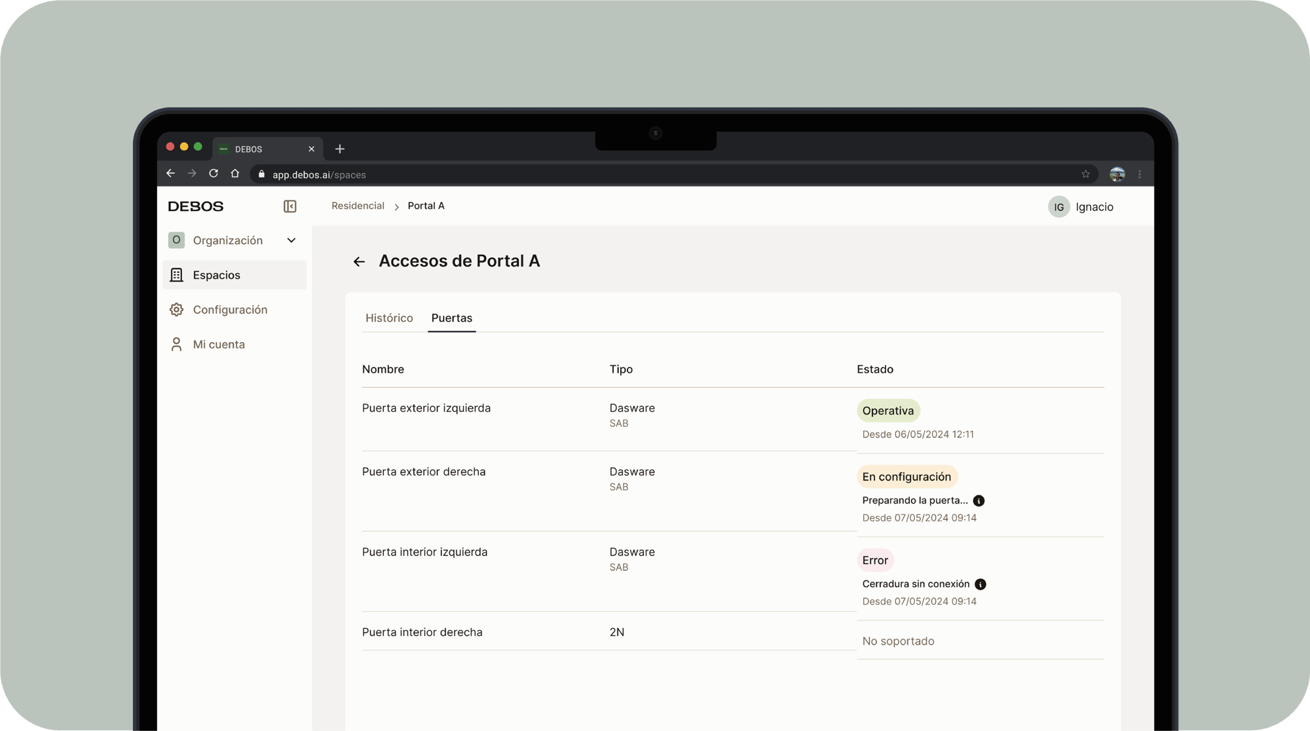1310x731 pixels.
Task: Open new browser tab
Action: point(339,149)
